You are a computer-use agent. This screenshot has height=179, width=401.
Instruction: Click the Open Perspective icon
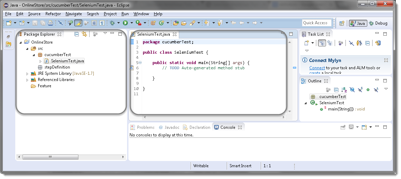click(342, 23)
